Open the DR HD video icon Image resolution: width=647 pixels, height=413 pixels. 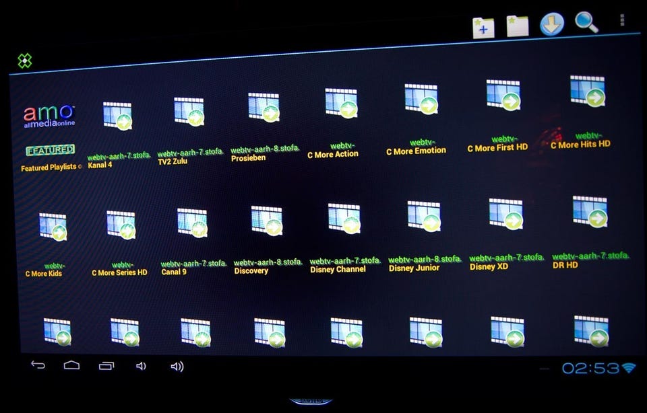[x=590, y=212]
